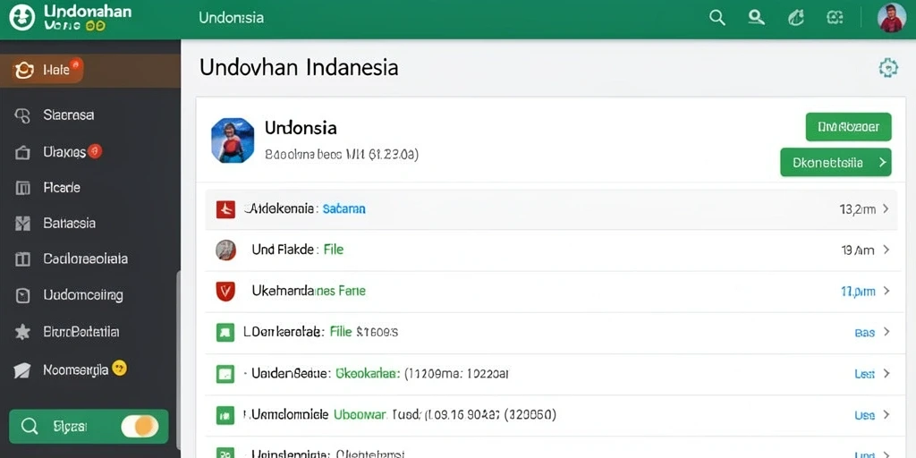This screenshot has height=458, width=916.
Task: Click the icon beside Stacrasa
Action: click(x=22, y=115)
